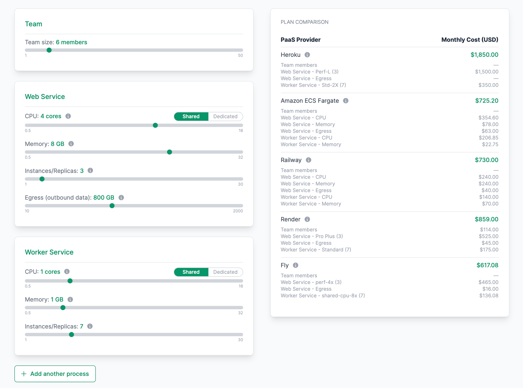Select Worker Service - shared-cpu-8x (7) row
This screenshot has width=523, height=388.
pyautogui.click(x=390, y=296)
